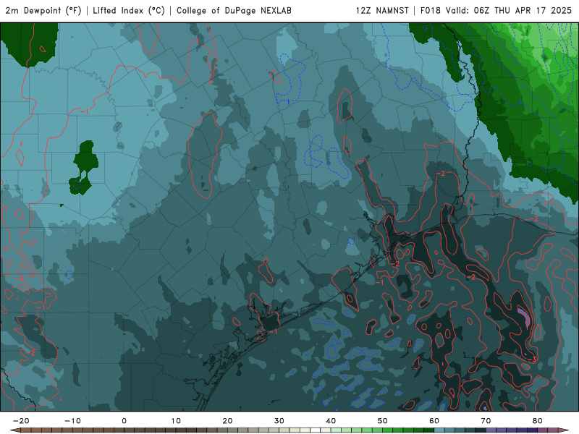
Task: Click the "2m Dewpoint (°F)" title text
Action: click(43, 11)
